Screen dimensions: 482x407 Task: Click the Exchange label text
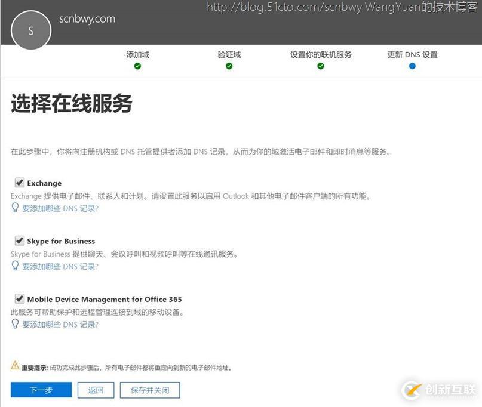(44, 183)
